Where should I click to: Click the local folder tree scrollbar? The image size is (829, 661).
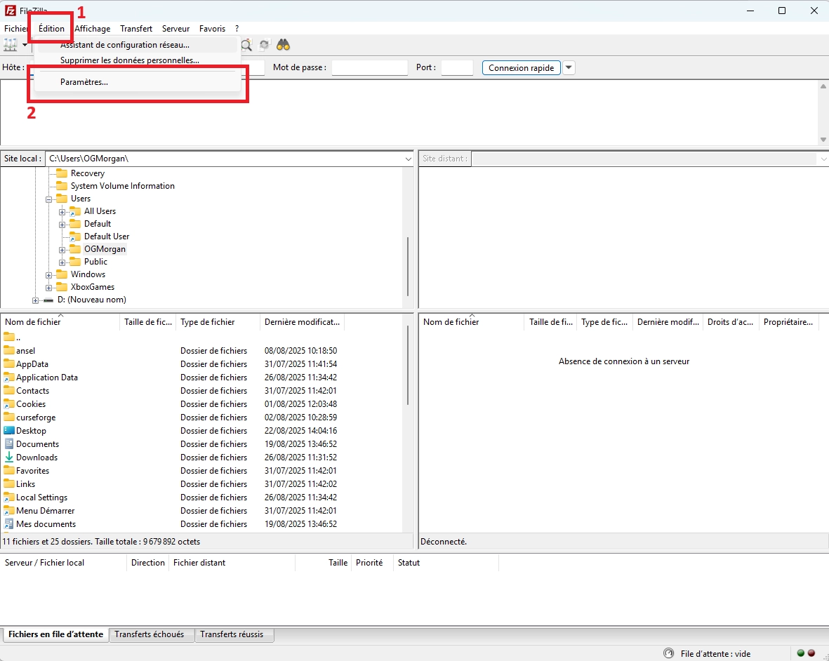point(408,267)
